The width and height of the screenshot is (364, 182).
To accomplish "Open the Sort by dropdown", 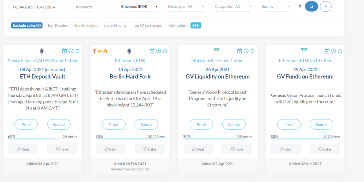I will pos(276,6).
